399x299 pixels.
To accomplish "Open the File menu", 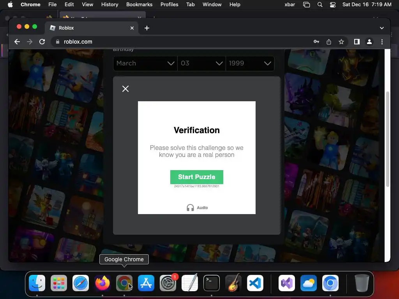I will [53, 4].
